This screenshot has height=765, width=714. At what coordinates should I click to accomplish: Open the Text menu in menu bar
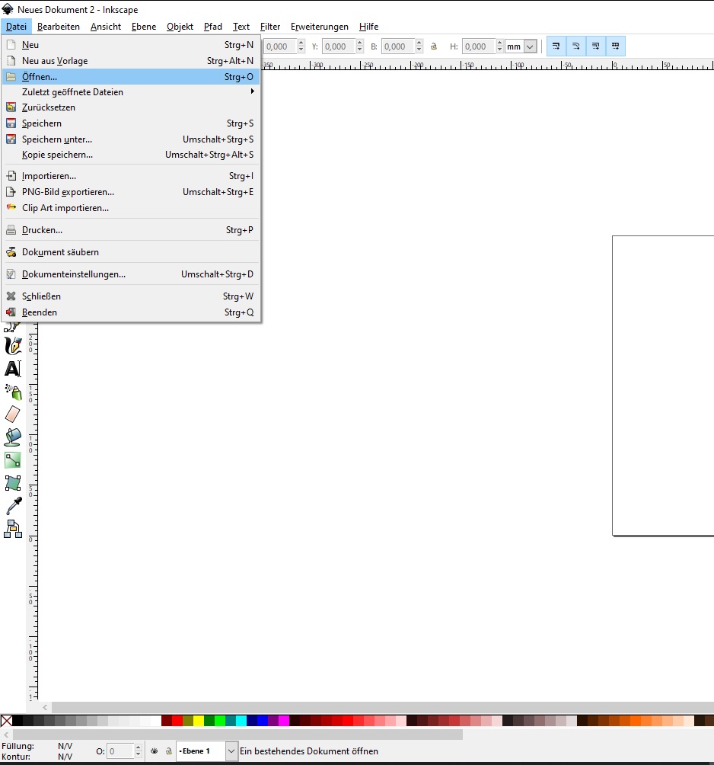(x=241, y=27)
